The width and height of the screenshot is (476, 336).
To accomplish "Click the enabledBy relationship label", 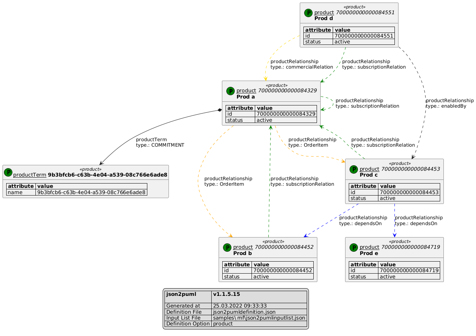I will (x=449, y=103).
